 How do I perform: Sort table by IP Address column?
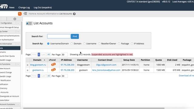pyautogui.click(x=66, y=60)
